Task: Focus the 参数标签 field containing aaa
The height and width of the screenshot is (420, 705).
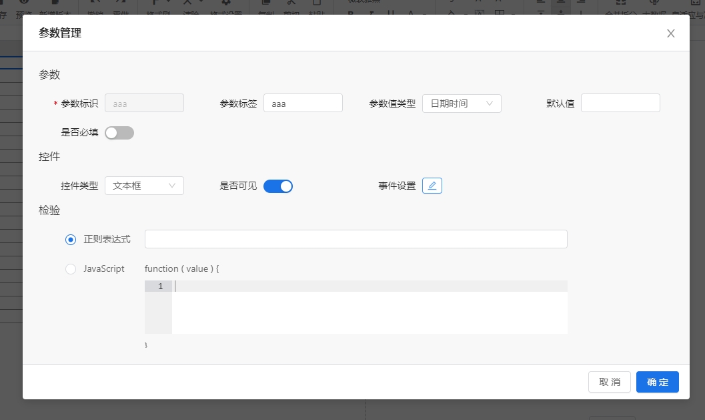Action: point(303,103)
